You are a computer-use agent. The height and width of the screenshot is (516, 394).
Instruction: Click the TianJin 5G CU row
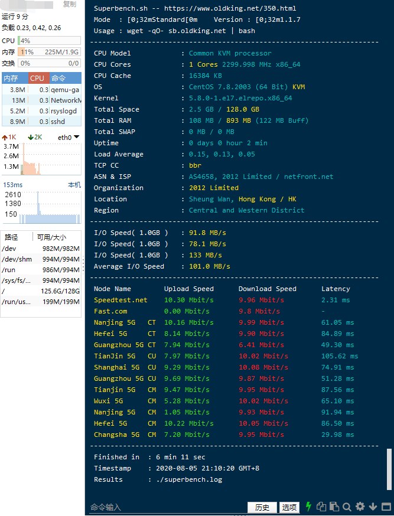pyautogui.click(x=226, y=356)
